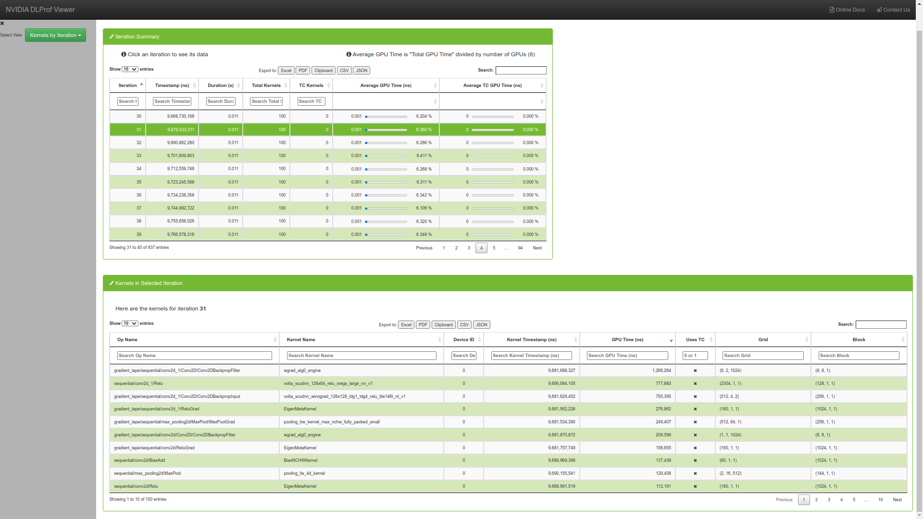This screenshot has height=519, width=923.
Task: Sort kernels by GPU Time (ns) arrow
Action: pyautogui.click(x=671, y=340)
